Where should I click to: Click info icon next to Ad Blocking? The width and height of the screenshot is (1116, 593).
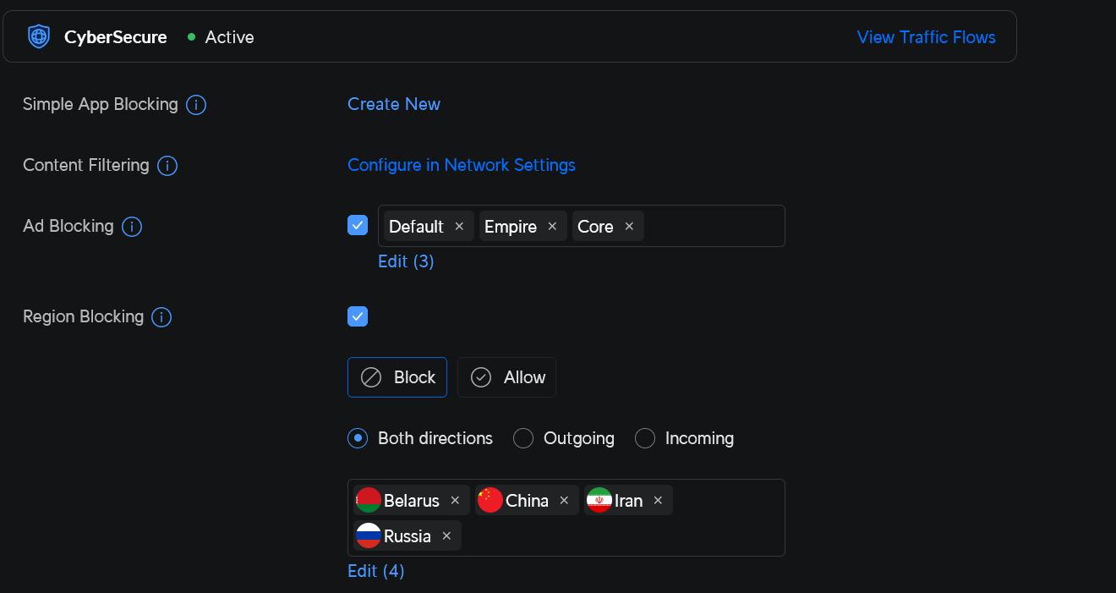pyautogui.click(x=132, y=227)
